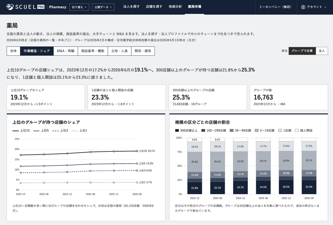Screen dimensions: 333x225
Task: Select the 施設基準・機能 tab
Action: pos(93,51)
